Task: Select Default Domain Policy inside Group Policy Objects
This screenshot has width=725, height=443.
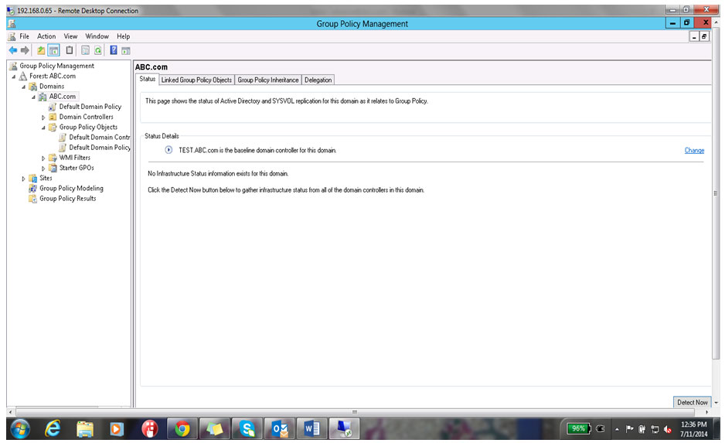Action: pyautogui.click(x=100, y=147)
